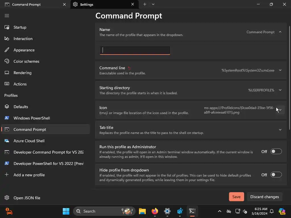The height and width of the screenshot is (218, 291).
Task: Click the settings page vertical scrollbar
Action: tap(290, 78)
